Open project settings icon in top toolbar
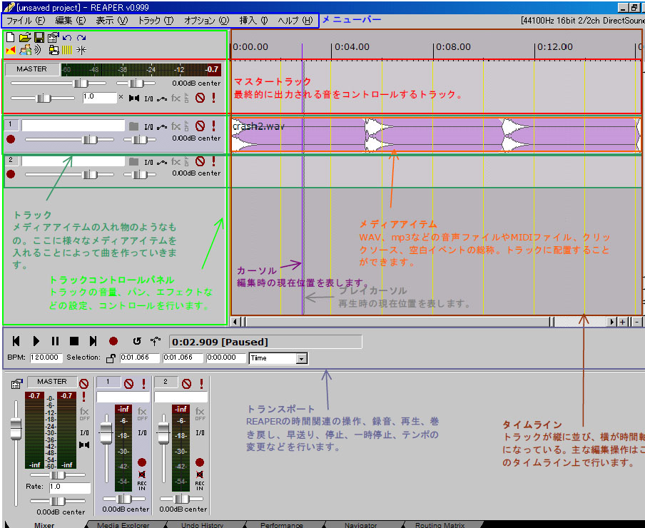 tap(53, 37)
